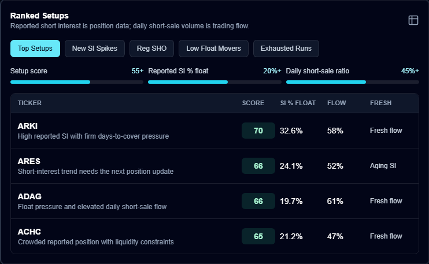Sort by the FRESH column header

tap(380, 103)
